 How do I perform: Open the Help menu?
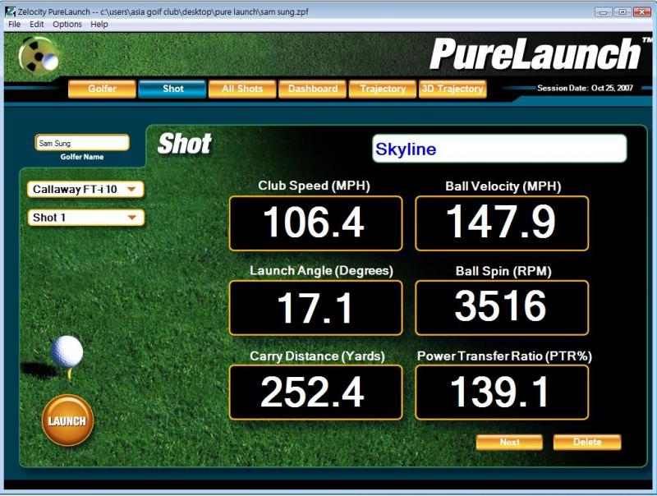(99, 25)
